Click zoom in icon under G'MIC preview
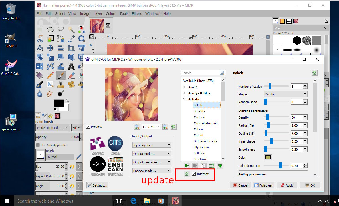The width and height of the screenshot is (339, 206). click(x=165, y=127)
